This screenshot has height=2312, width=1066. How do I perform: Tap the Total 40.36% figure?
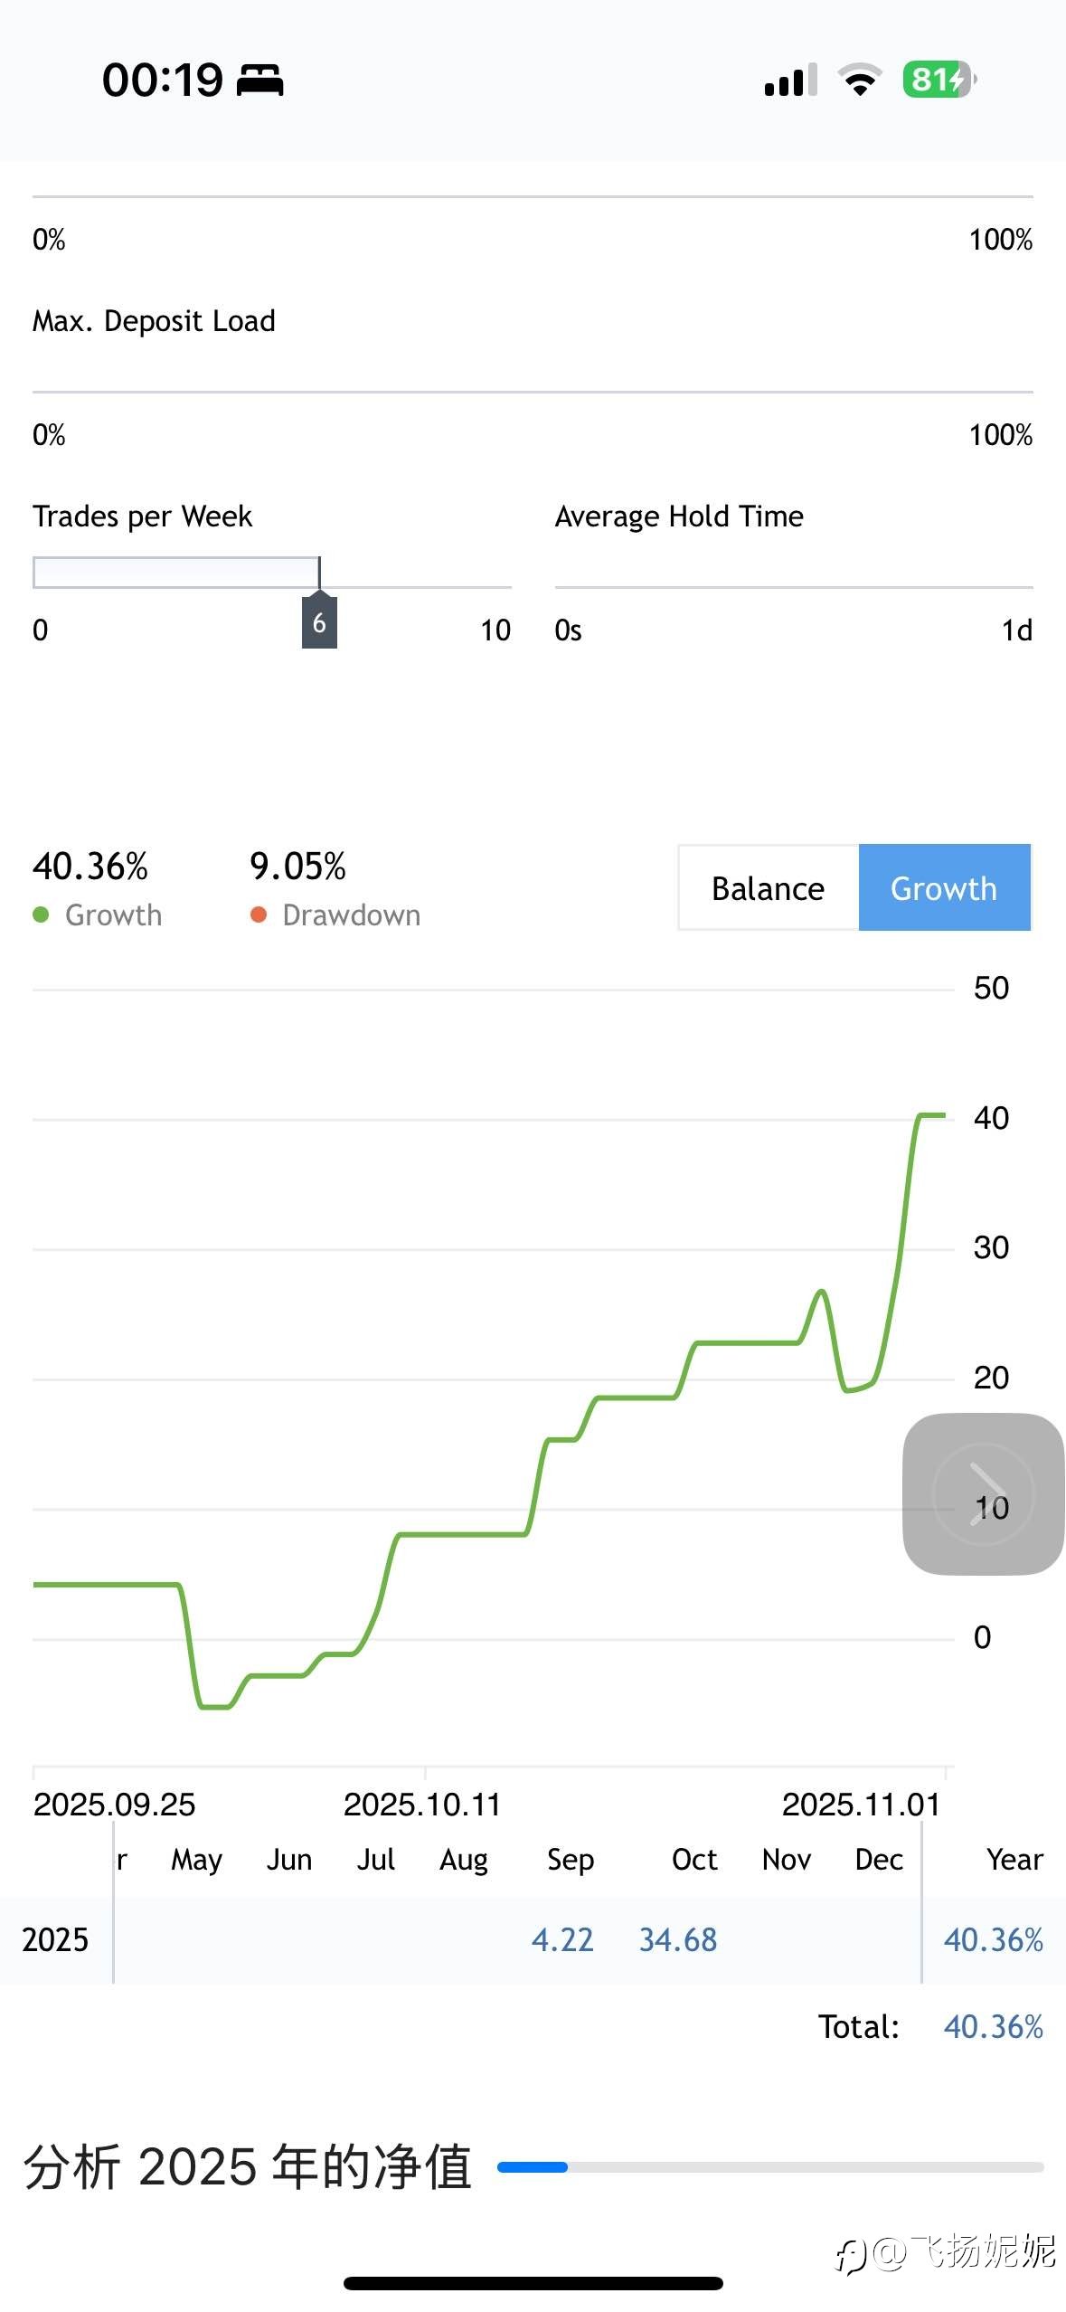pos(993,2026)
